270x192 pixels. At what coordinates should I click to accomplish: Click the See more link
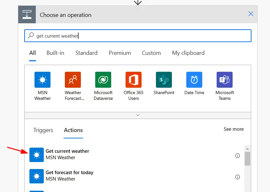coord(234,129)
